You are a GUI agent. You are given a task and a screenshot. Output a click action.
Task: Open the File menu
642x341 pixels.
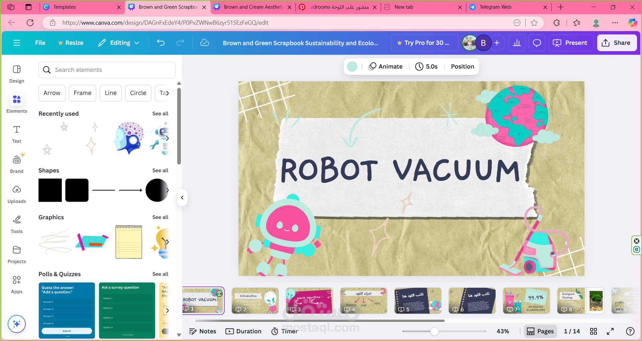pos(40,43)
